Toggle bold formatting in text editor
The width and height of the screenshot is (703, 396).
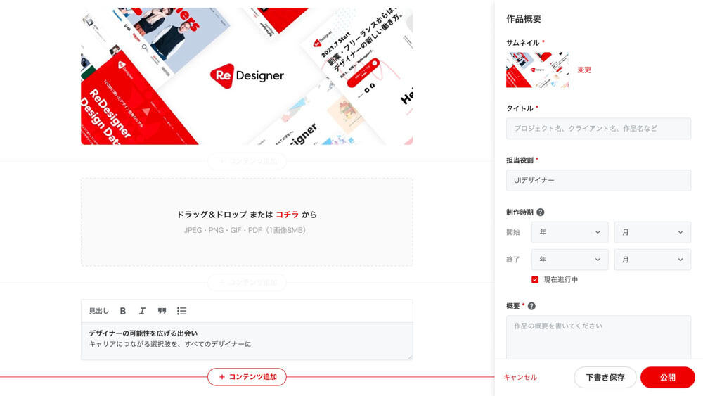click(x=123, y=311)
